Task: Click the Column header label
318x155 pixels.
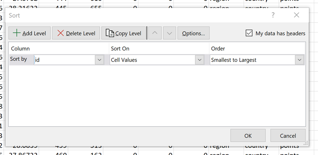Action: point(20,49)
